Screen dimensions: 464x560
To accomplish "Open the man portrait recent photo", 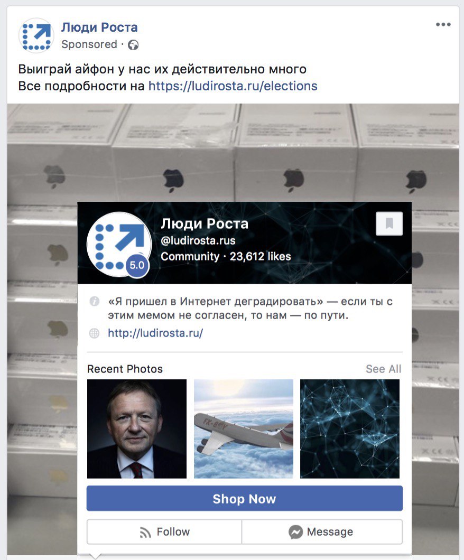I will coord(137,428).
